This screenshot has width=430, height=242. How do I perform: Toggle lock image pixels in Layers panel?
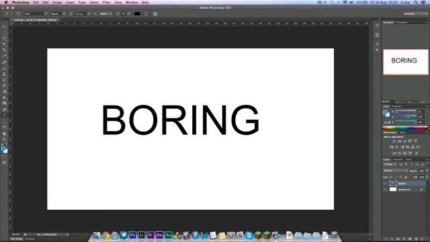click(396, 177)
